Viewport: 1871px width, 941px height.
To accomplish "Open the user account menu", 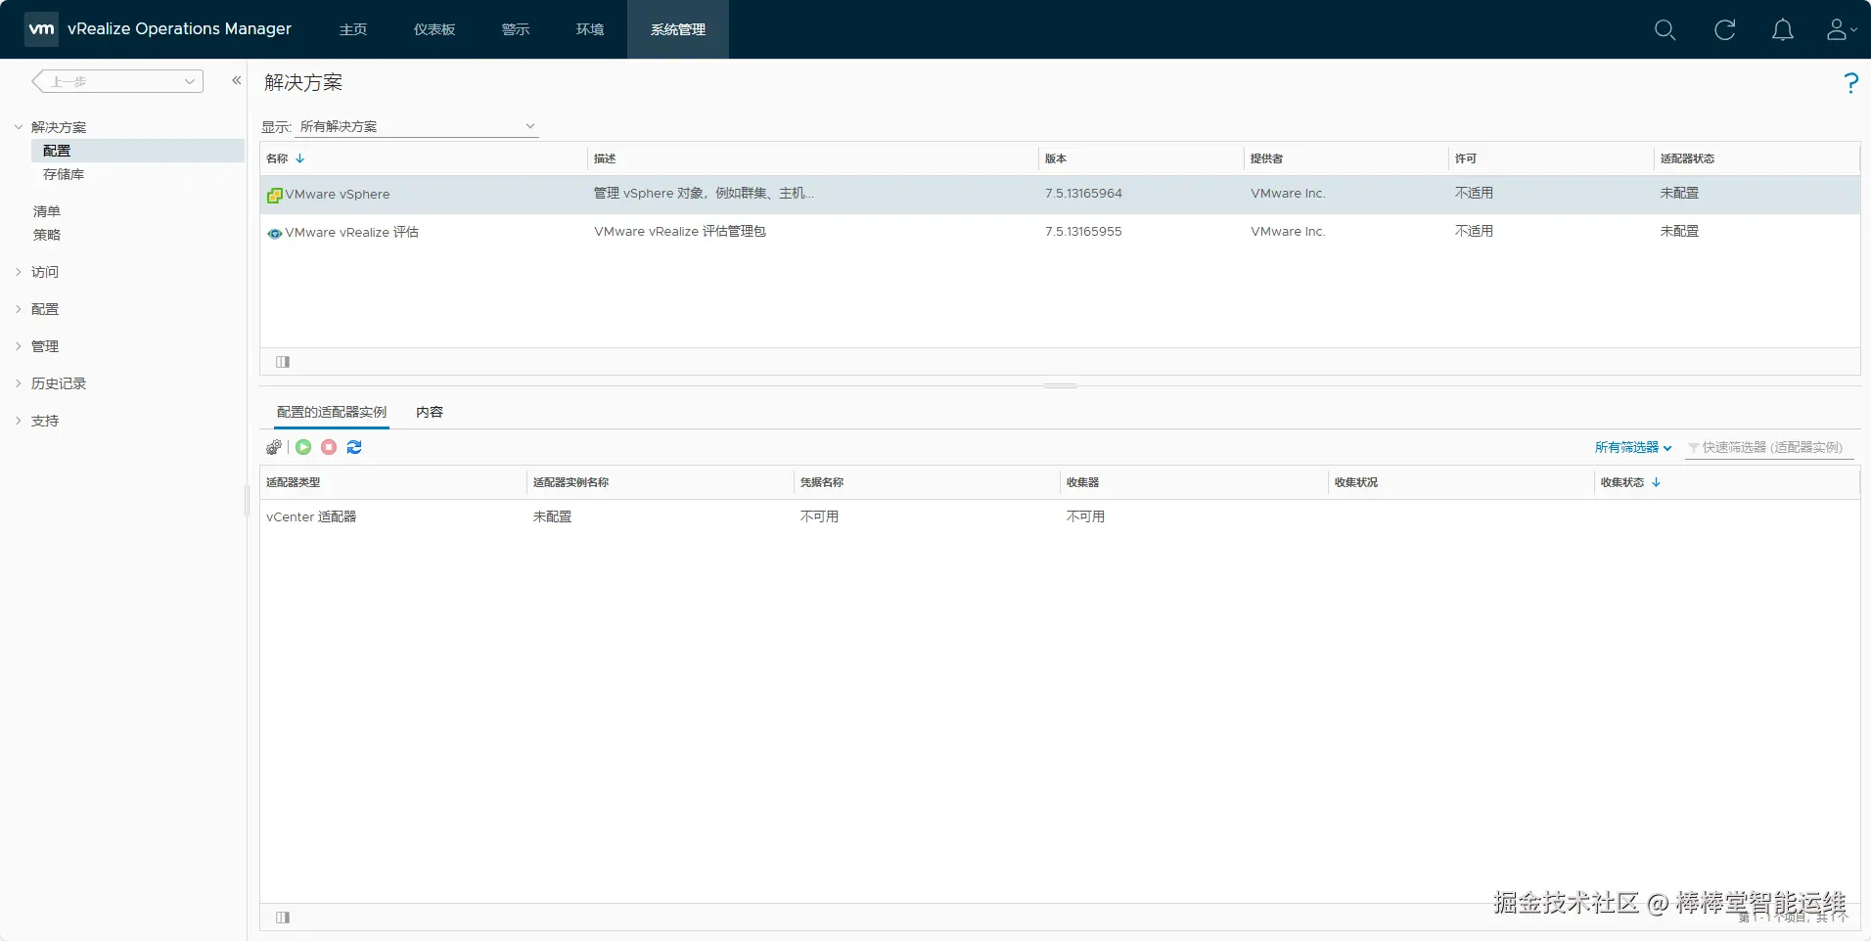I will pos(1841,29).
